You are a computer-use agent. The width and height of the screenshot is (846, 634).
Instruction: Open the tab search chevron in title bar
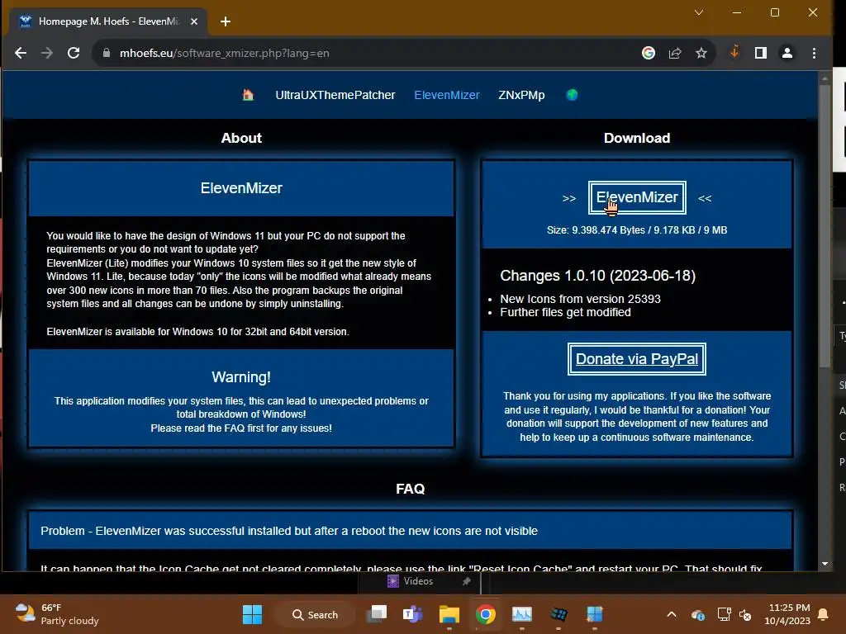pyautogui.click(x=699, y=12)
